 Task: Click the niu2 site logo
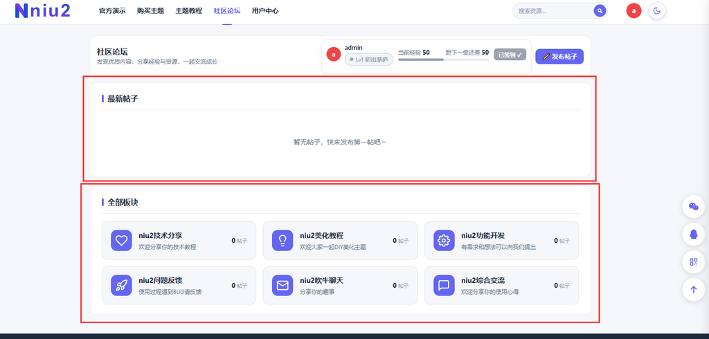tap(42, 10)
